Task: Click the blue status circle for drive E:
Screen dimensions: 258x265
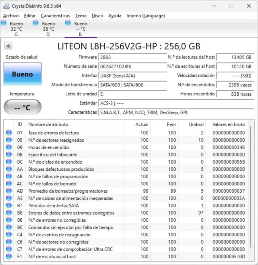Action: (68, 23)
